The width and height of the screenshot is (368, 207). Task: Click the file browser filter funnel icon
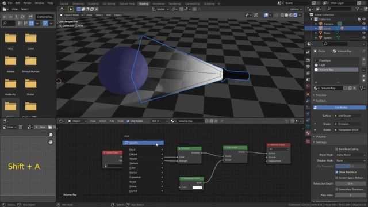point(45,23)
